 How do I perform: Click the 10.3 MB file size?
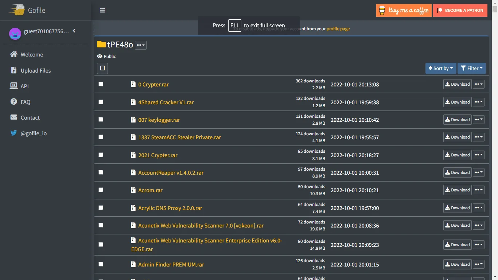click(317, 194)
